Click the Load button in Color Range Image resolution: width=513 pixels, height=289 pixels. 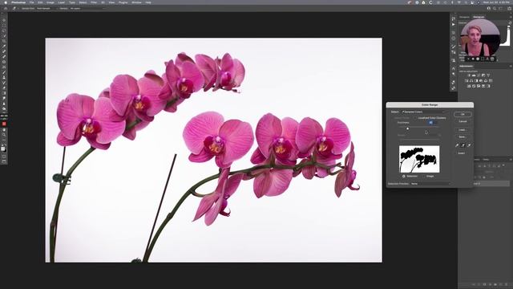click(462, 130)
